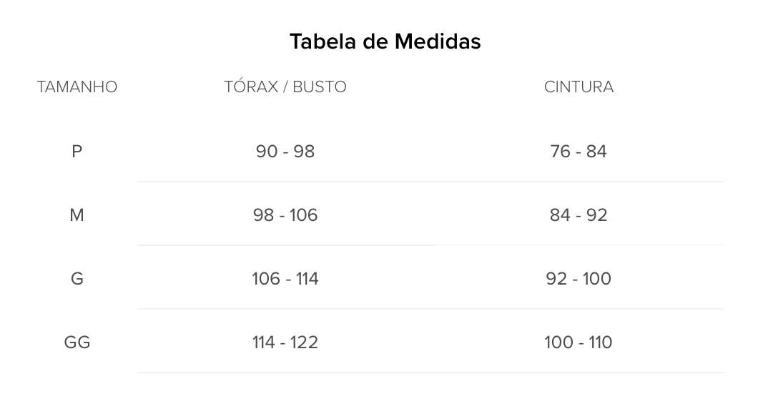Click the word Medidas in the title
The width and height of the screenshot is (758, 419).
(x=438, y=41)
